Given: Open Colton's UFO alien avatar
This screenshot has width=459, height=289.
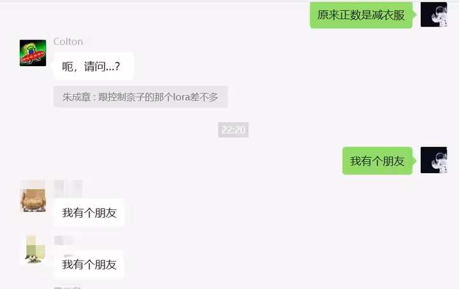Looking at the screenshot, I should coord(33,53).
